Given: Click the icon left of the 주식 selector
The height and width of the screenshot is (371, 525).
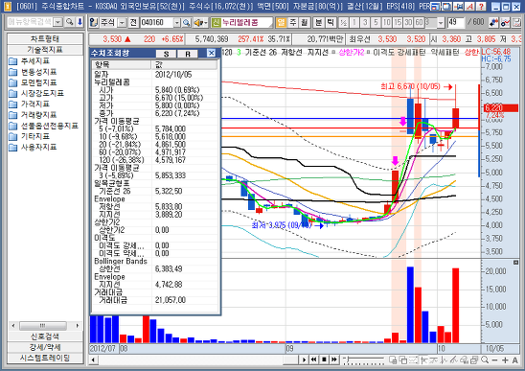Looking at the screenshot, I should [94, 22].
